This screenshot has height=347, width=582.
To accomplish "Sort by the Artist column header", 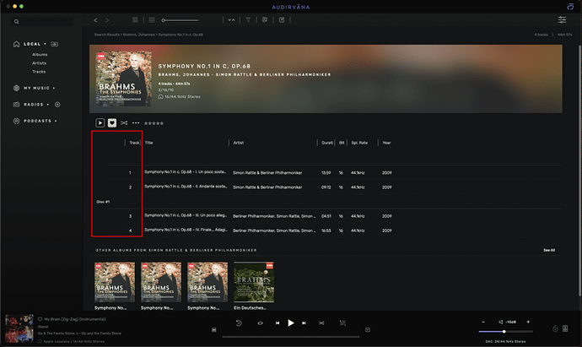I will click(239, 143).
